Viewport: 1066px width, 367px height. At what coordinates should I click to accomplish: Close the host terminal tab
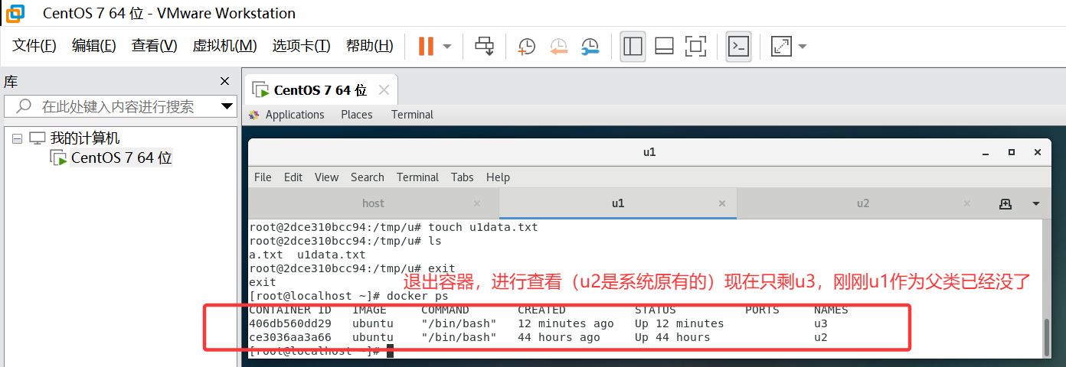pyautogui.click(x=477, y=204)
